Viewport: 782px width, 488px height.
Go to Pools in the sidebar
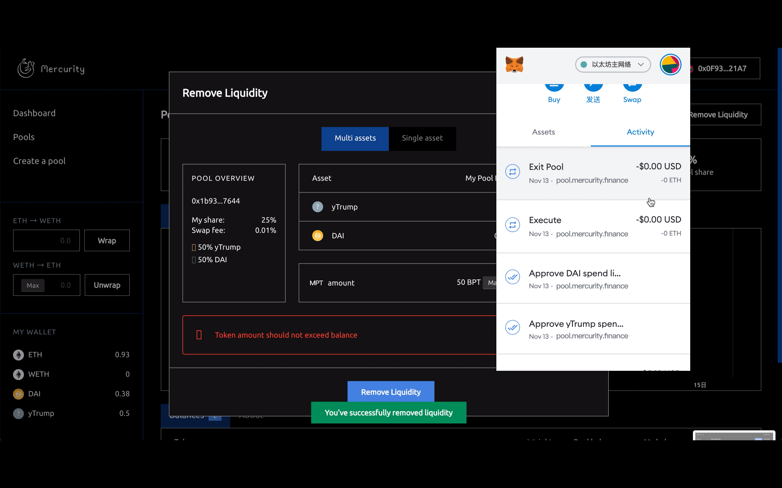pyautogui.click(x=24, y=137)
